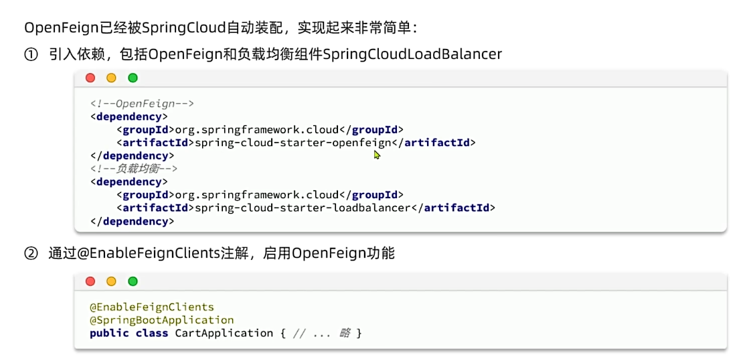Viewport: 745px width, 361px height.
Task: Click the SpringCloudLoadBalancer text in step one
Action: [x=412, y=54]
